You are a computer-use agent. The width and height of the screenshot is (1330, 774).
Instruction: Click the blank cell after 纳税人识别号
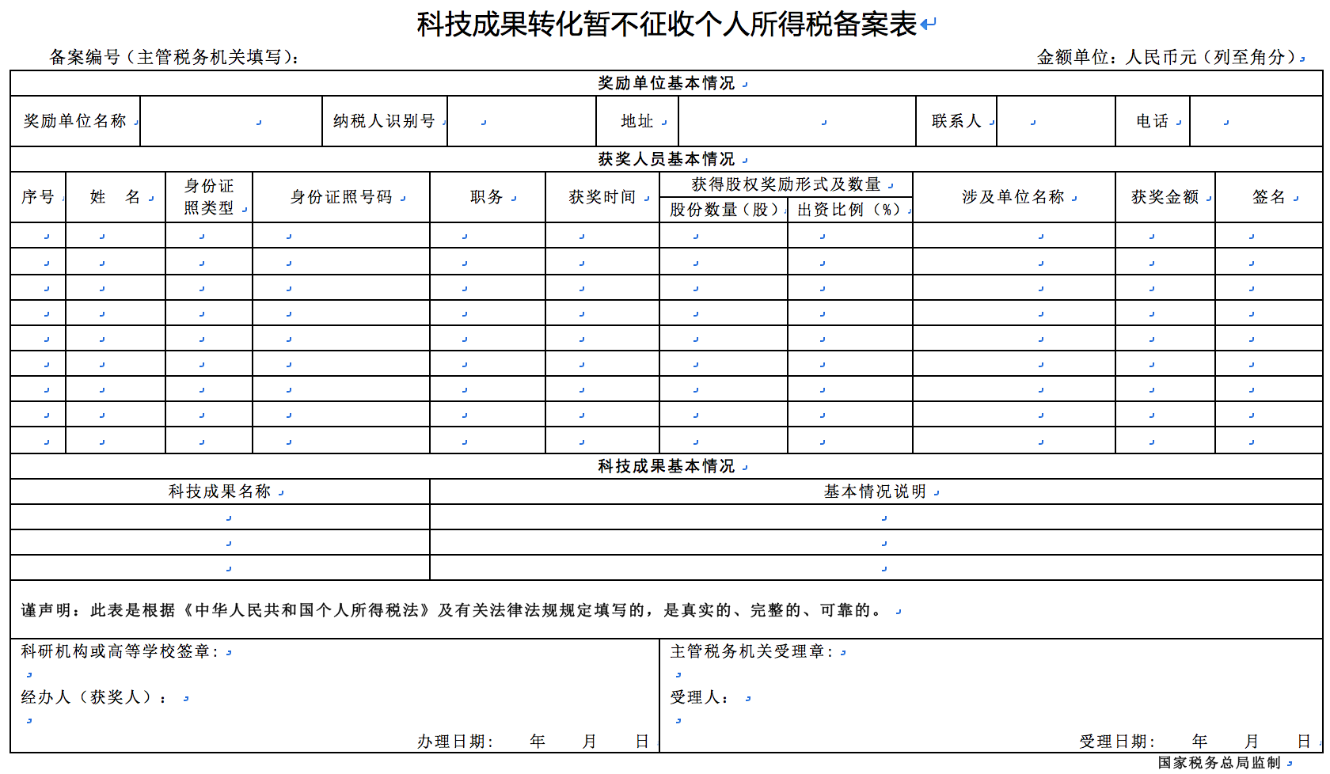522,121
